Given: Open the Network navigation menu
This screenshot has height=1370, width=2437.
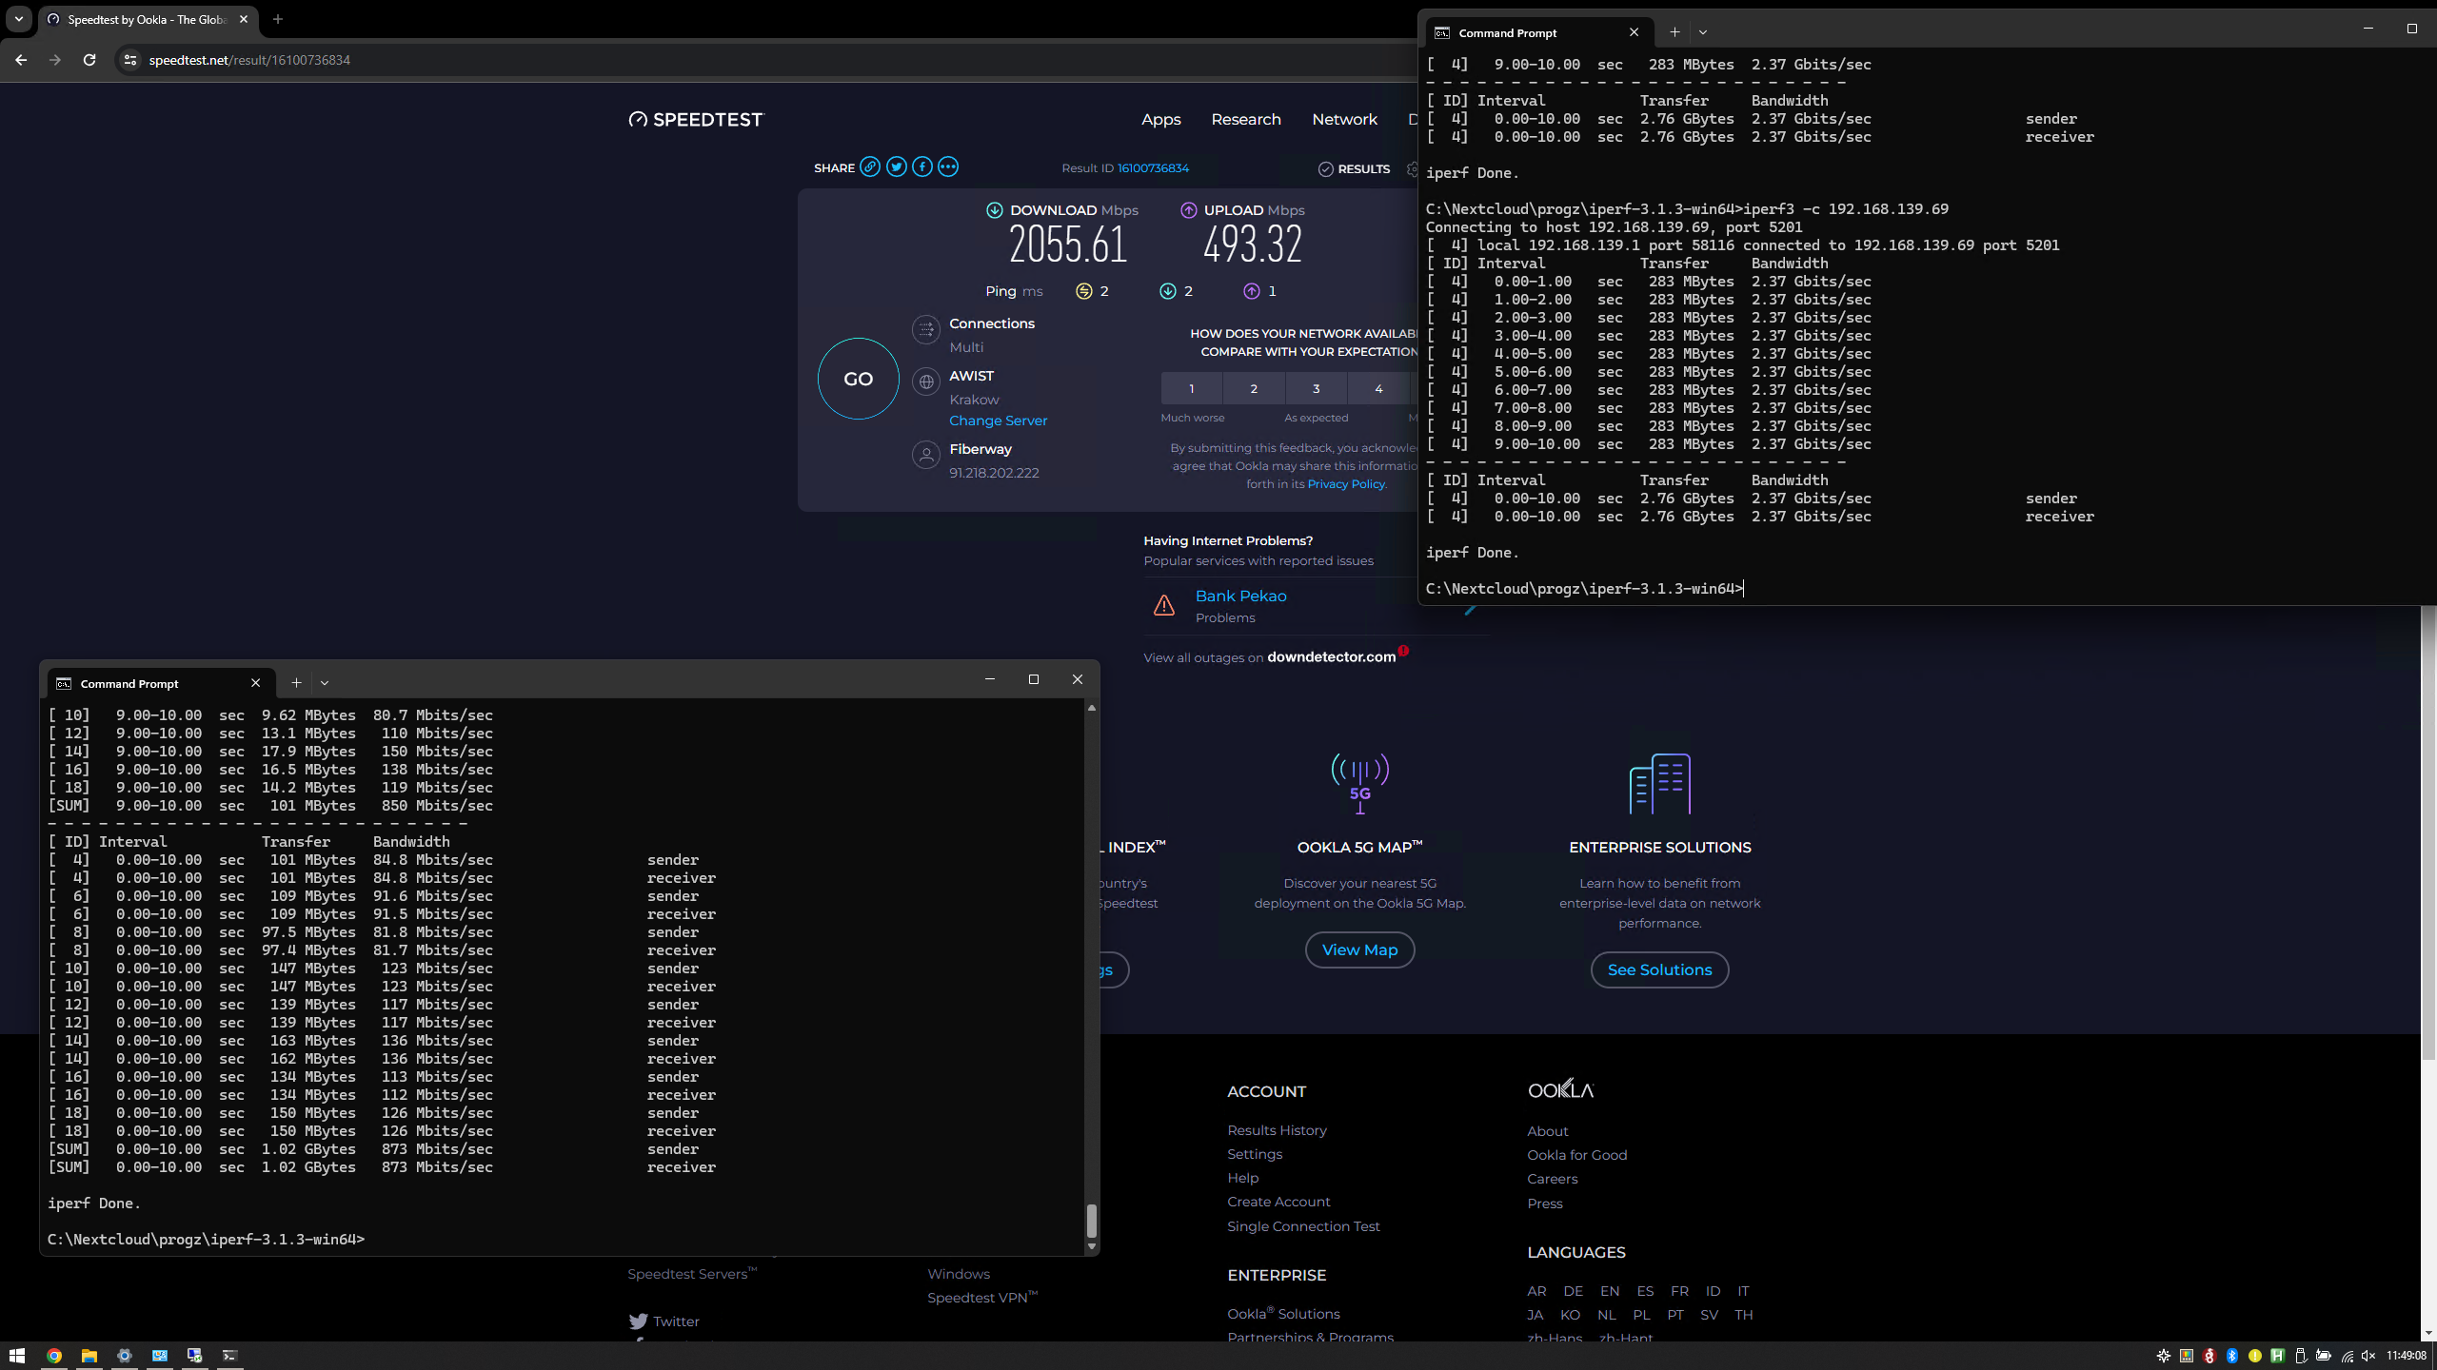Looking at the screenshot, I should coord(1344,119).
